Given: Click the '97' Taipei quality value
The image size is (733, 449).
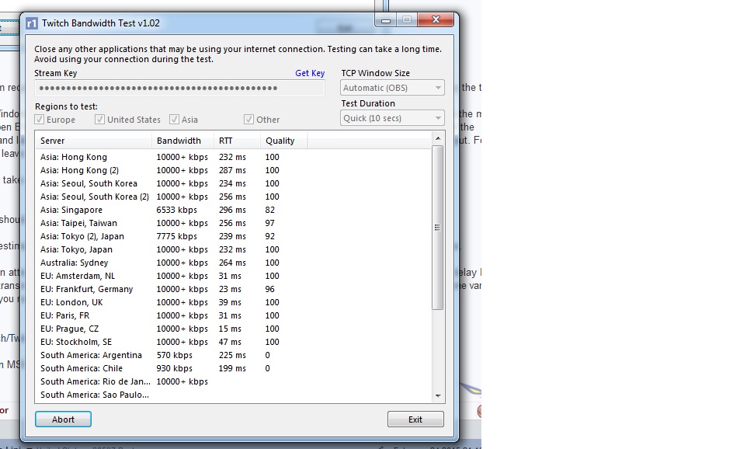Looking at the screenshot, I should 269,223.
